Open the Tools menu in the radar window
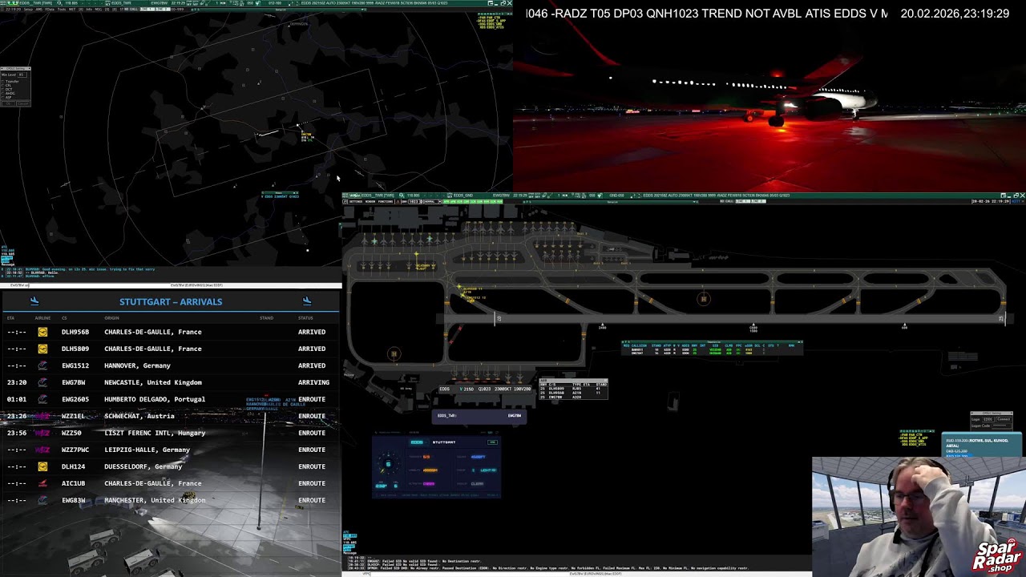The height and width of the screenshot is (577, 1026). (62, 10)
